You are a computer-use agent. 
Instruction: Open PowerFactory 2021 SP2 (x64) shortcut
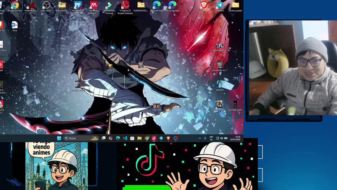[x=78, y=7]
